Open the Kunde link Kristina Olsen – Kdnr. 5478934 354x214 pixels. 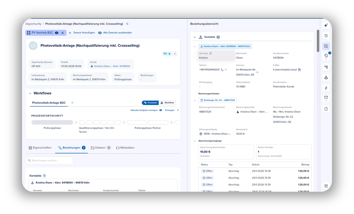[111, 66]
